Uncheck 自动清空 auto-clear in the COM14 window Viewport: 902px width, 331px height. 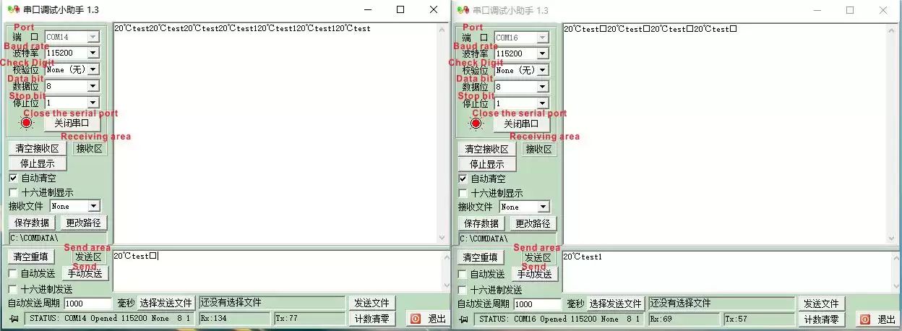(13, 178)
